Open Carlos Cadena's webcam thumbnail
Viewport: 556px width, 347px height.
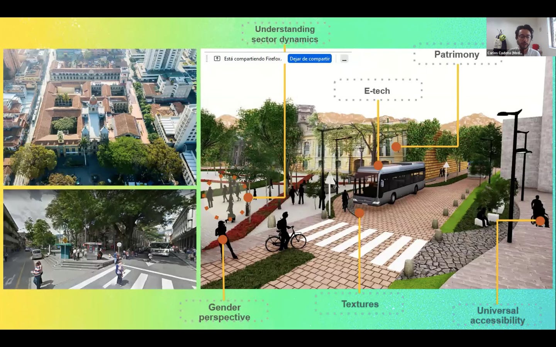(521, 37)
